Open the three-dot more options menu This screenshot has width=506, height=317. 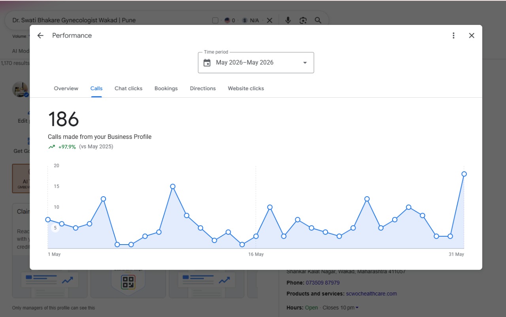(x=453, y=36)
